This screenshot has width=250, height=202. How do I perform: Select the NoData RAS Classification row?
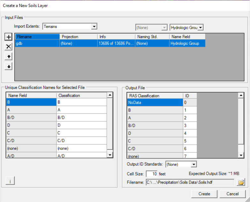pos(155,103)
